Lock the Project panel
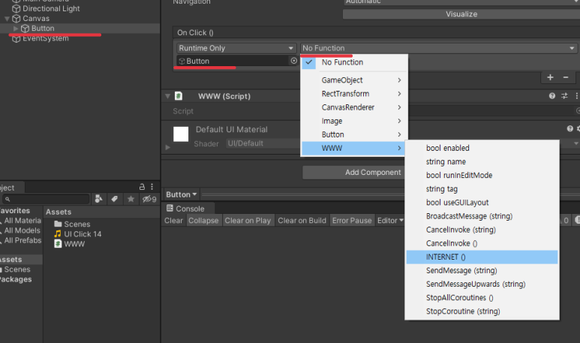The height and width of the screenshot is (343, 580). 142,187
